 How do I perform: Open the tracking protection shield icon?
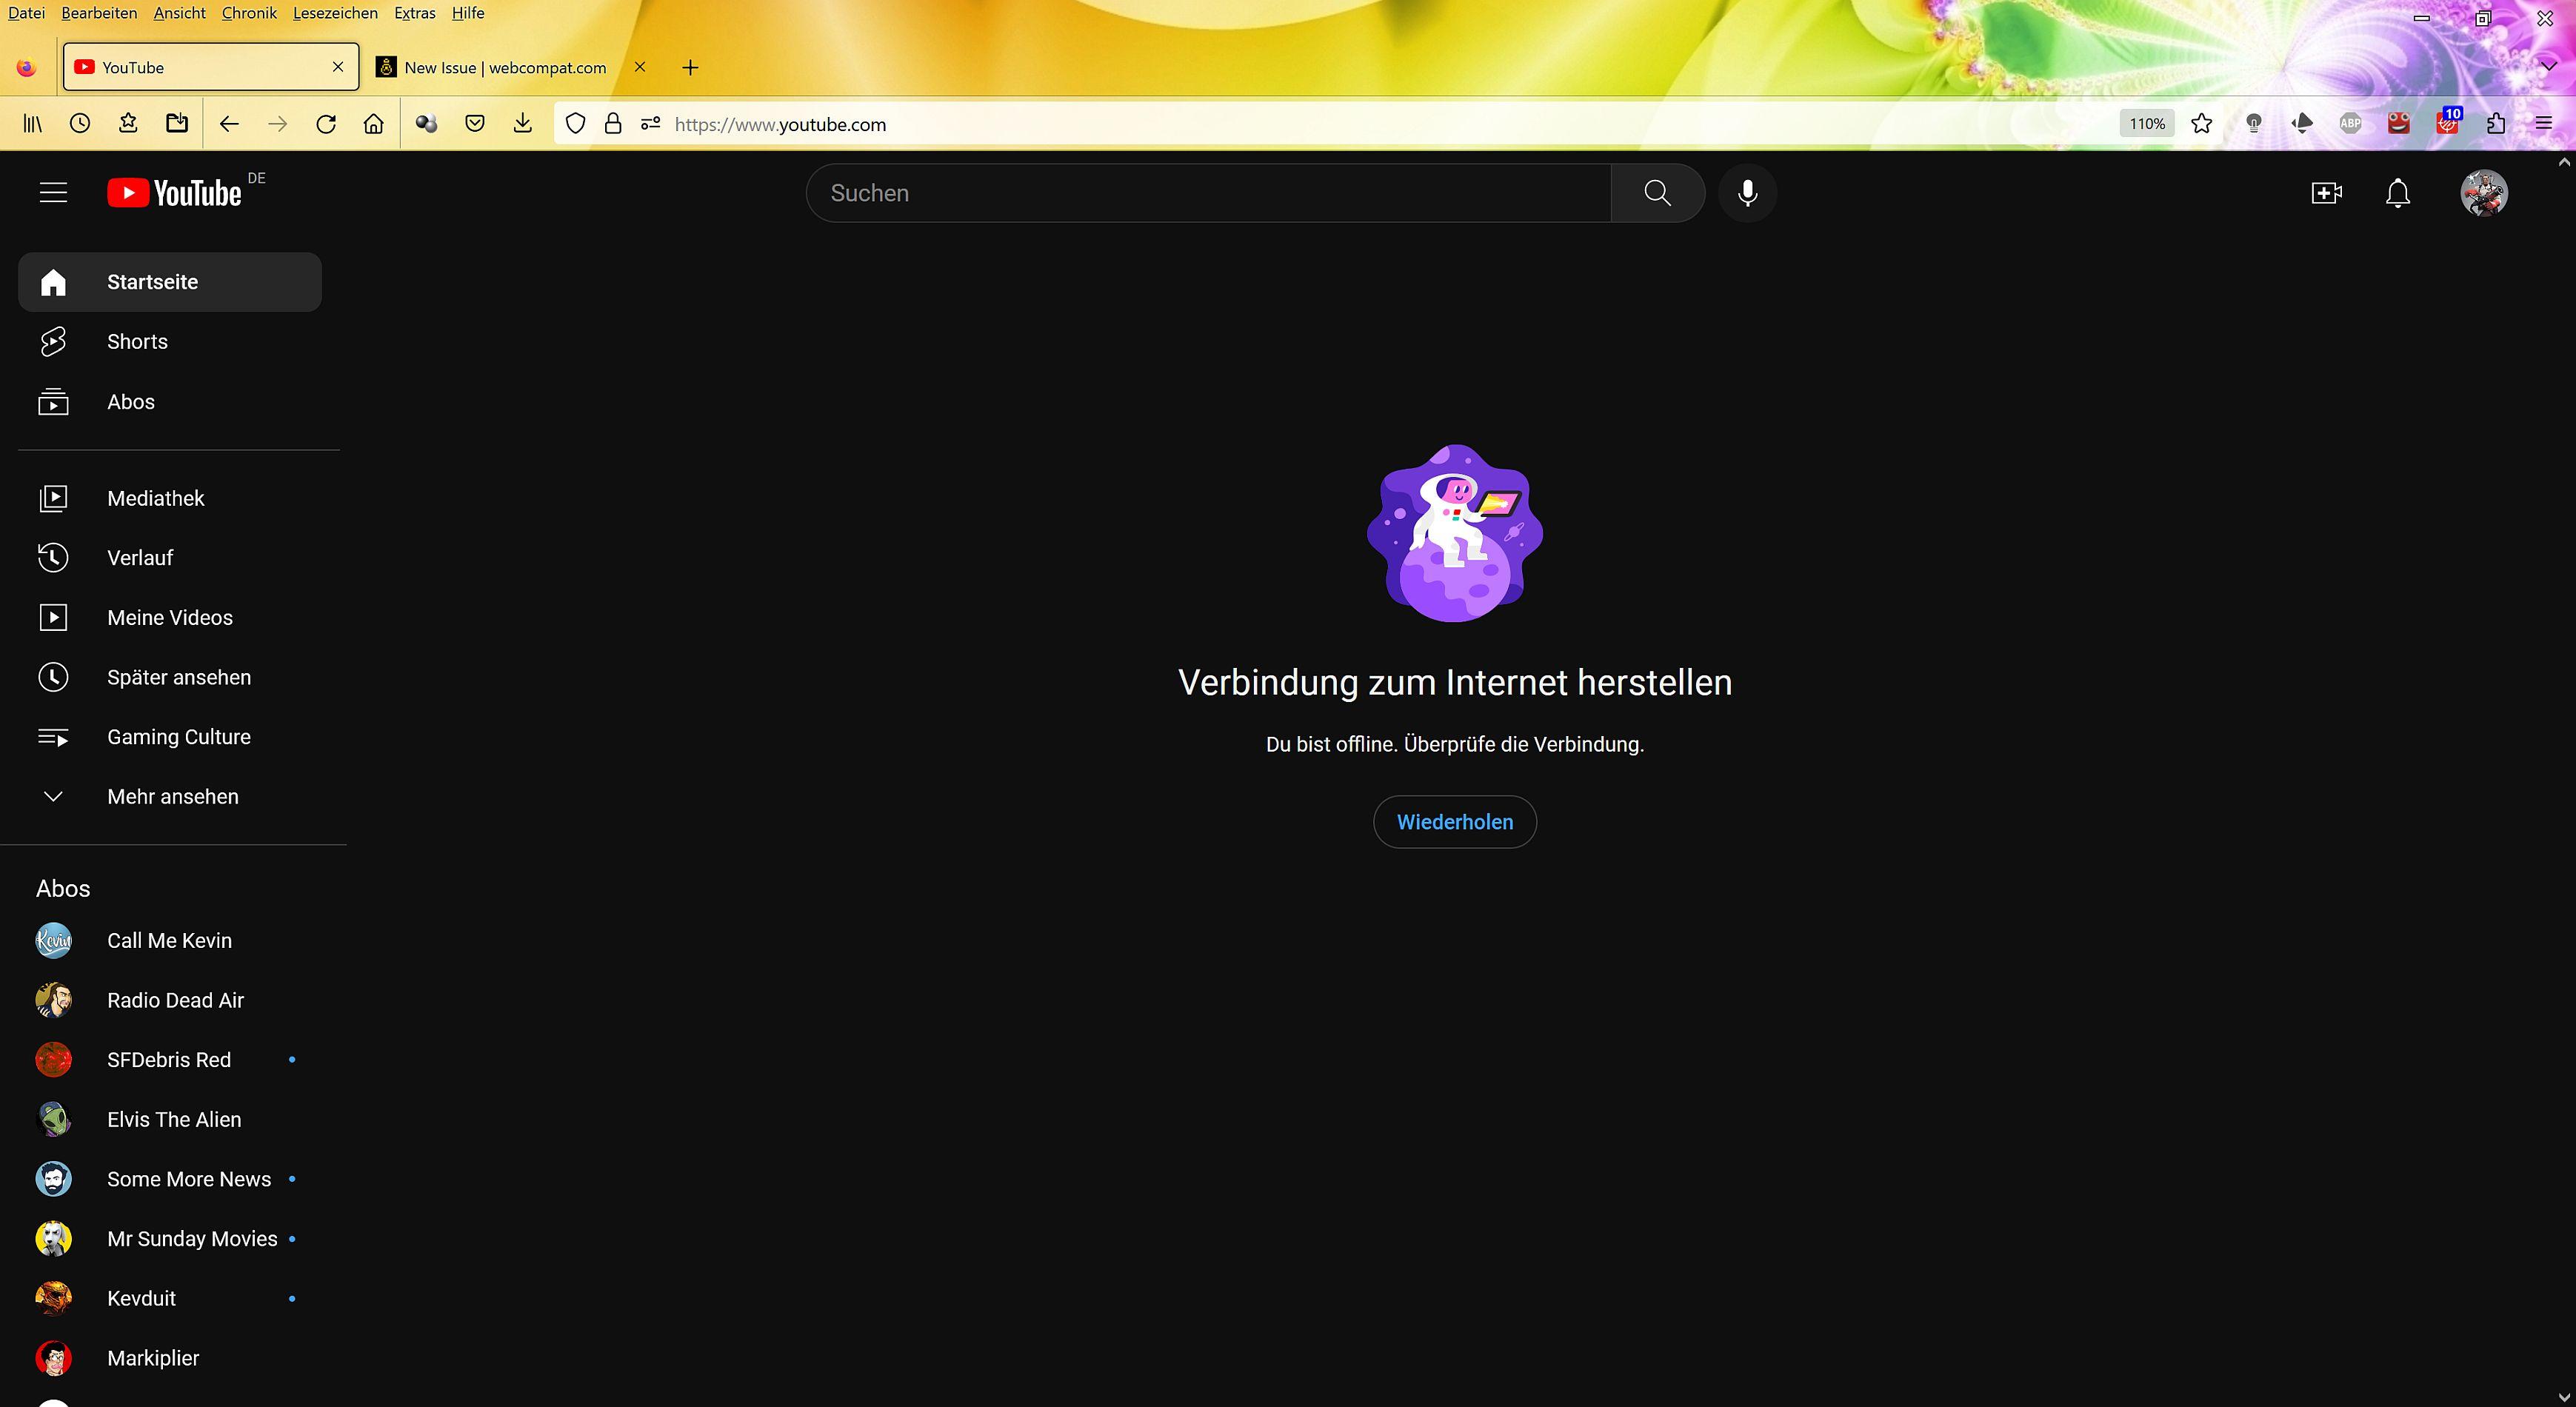(575, 123)
